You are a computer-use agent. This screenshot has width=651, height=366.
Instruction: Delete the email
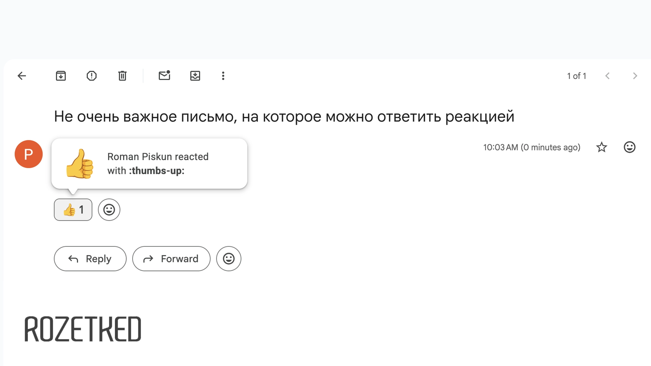122,76
